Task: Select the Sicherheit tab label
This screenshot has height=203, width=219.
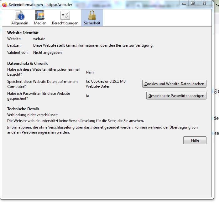Action: (92, 23)
